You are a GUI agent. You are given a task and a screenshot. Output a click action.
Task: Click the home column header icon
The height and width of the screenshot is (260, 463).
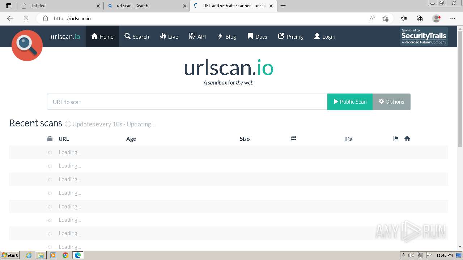click(x=407, y=139)
